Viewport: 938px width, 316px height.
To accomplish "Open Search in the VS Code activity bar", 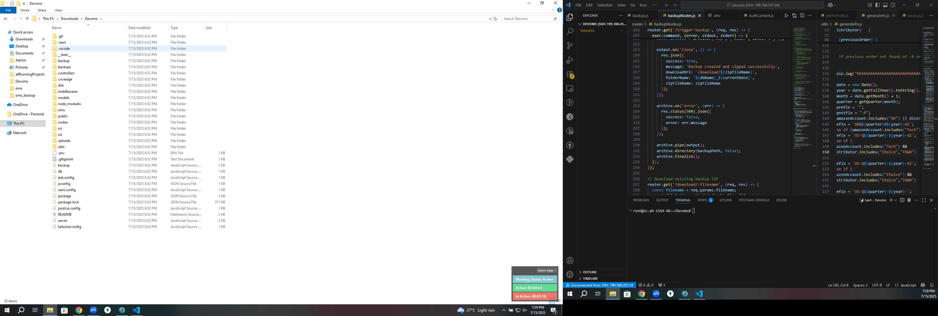I will (x=570, y=31).
